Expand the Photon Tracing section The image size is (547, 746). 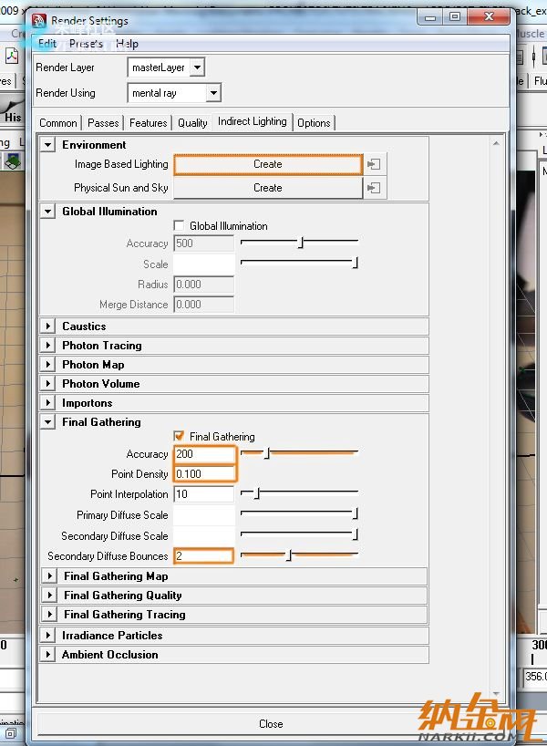pos(49,346)
